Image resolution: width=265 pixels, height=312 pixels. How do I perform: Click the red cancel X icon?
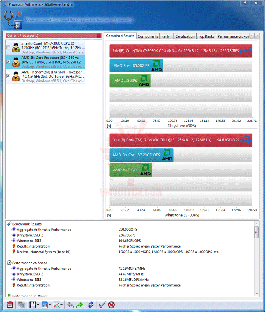coord(111,305)
